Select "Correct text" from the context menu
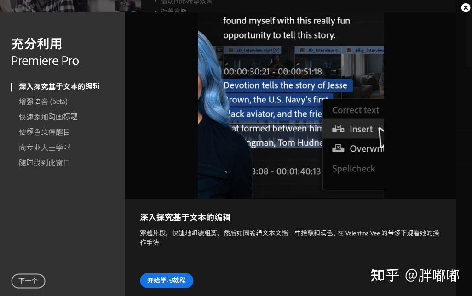This screenshot has height=296, width=472. [356, 110]
